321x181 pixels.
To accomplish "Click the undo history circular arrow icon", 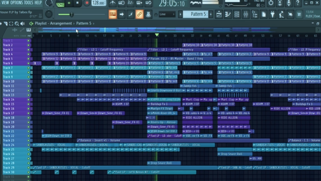I will click(271, 3).
